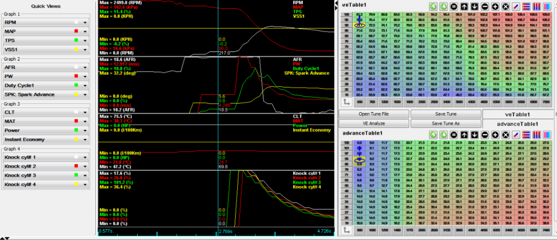Select the highlighted 73.1 cell in veTable1
Image resolution: width=557 pixels, height=240 pixels.
tap(359, 25)
